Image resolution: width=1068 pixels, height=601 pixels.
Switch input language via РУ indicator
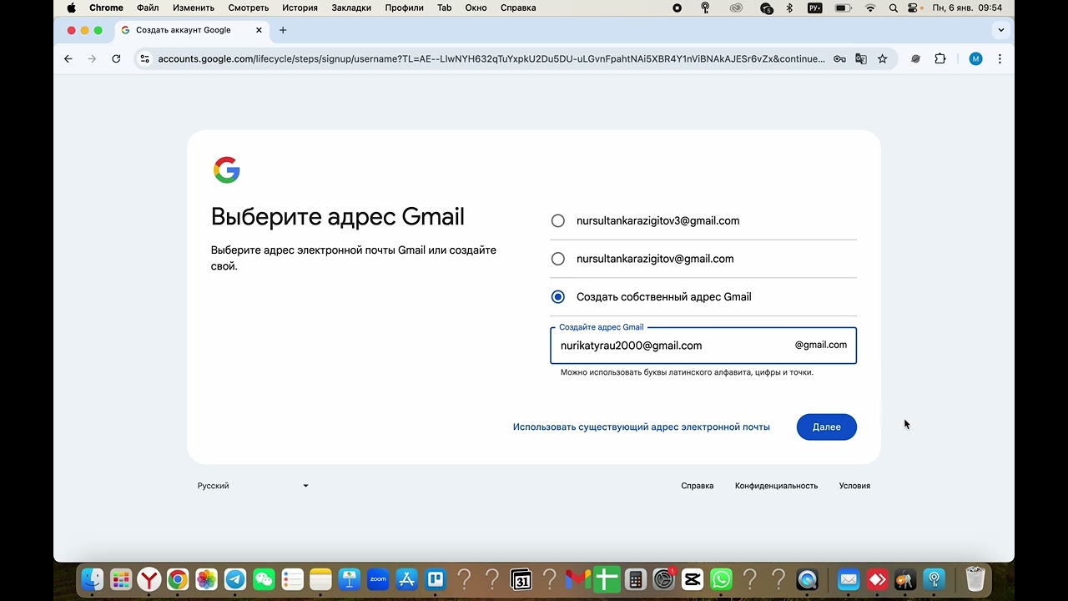[815, 8]
